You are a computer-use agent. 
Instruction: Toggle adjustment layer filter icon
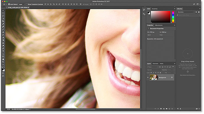tap(162, 67)
